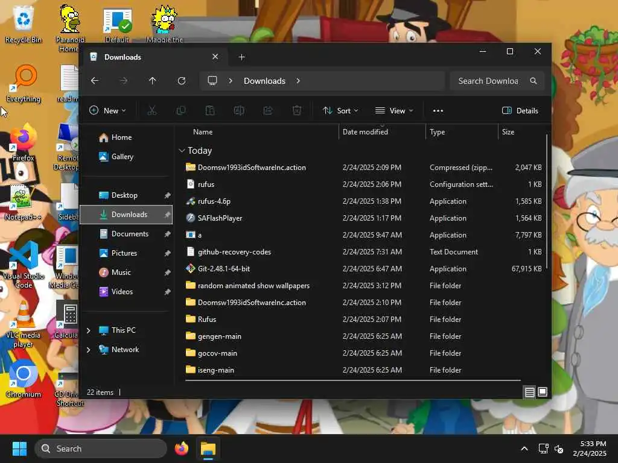Select Chromium desktop shortcut
The width and height of the screenshot is (618, 463).
[x=24, y=379]
